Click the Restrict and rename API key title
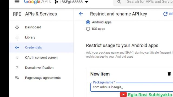173x97 pixels. click(118, 14)
